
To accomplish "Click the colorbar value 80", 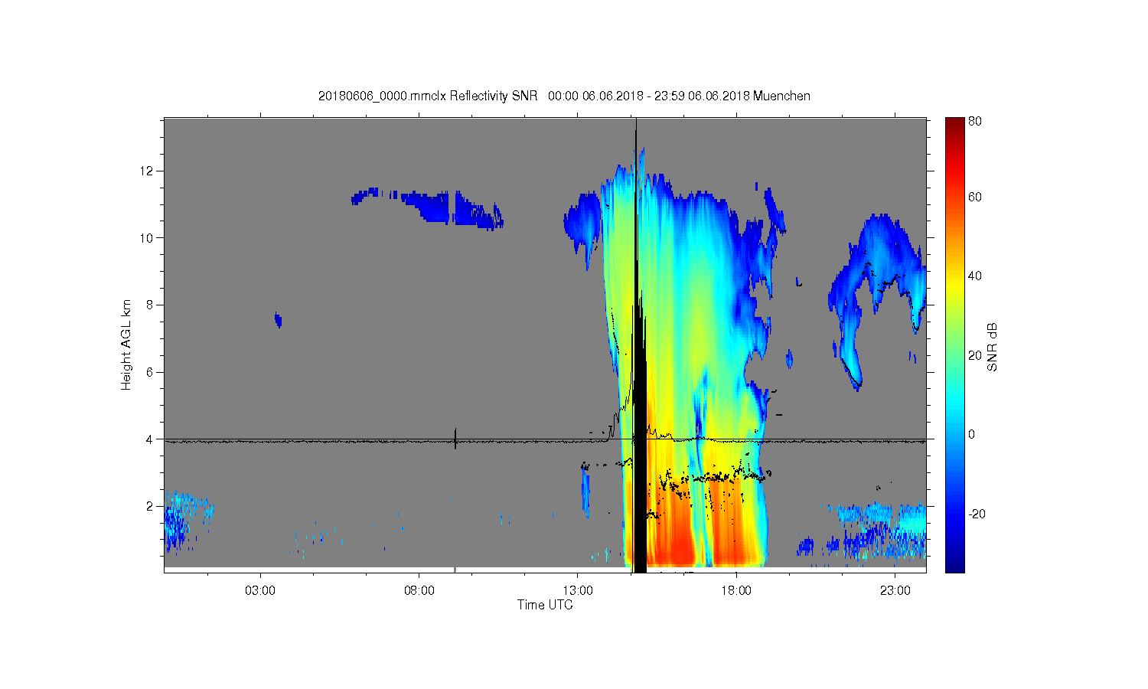I will [975, 121].
